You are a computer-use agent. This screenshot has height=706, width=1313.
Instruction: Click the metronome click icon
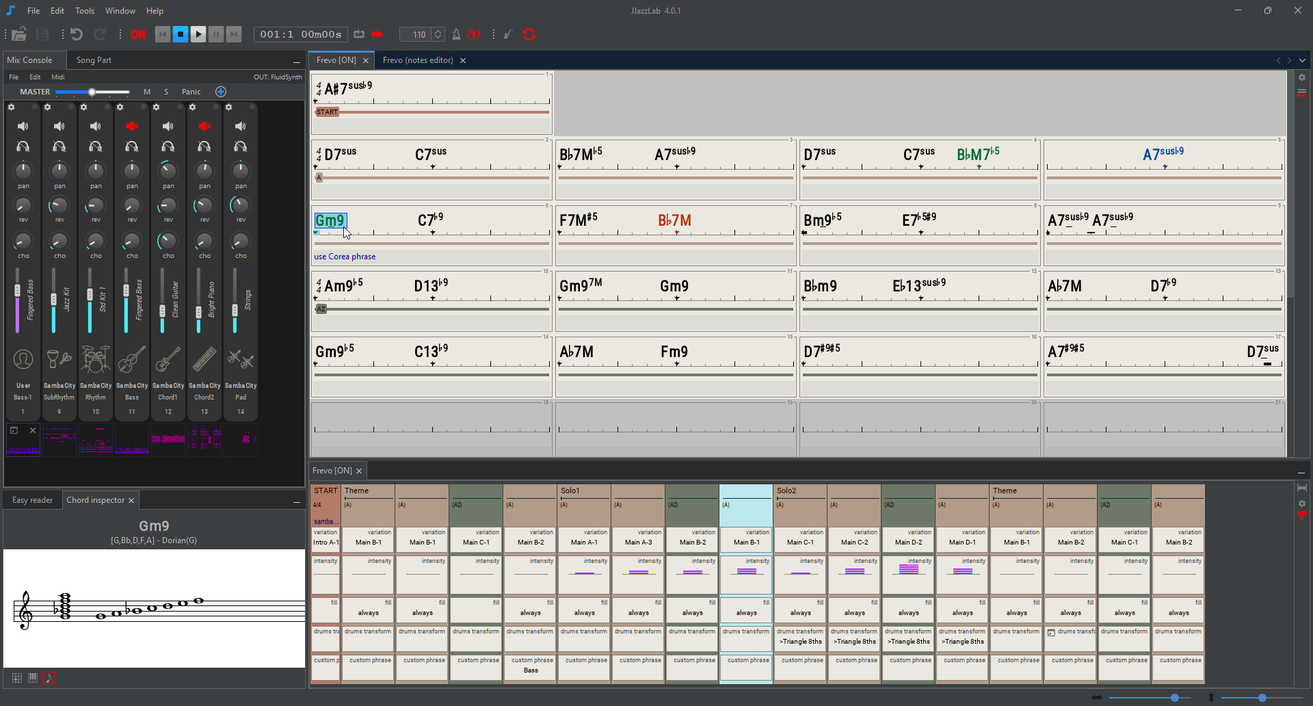click(456, 34)
